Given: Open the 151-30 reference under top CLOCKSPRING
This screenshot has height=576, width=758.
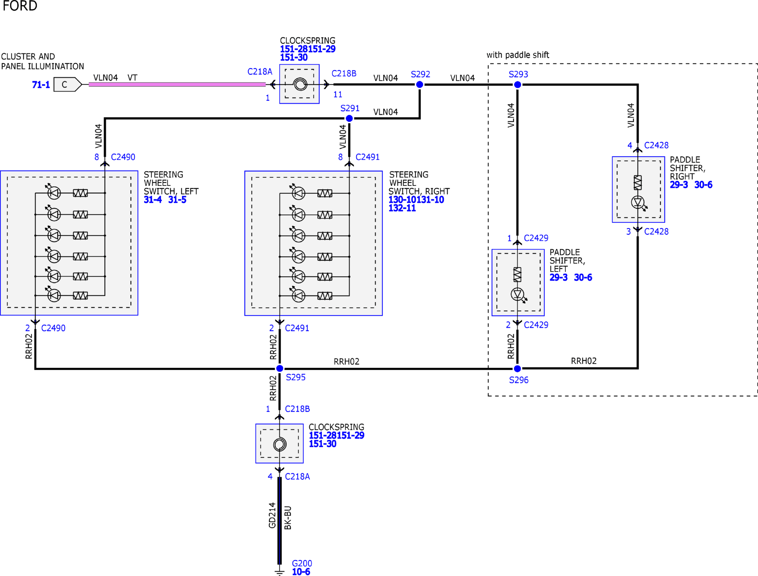Looking at the screenshot, I should 294,58.
